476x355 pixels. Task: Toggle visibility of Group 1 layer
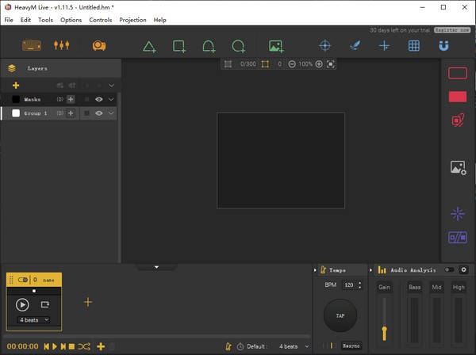pos(99,113)
